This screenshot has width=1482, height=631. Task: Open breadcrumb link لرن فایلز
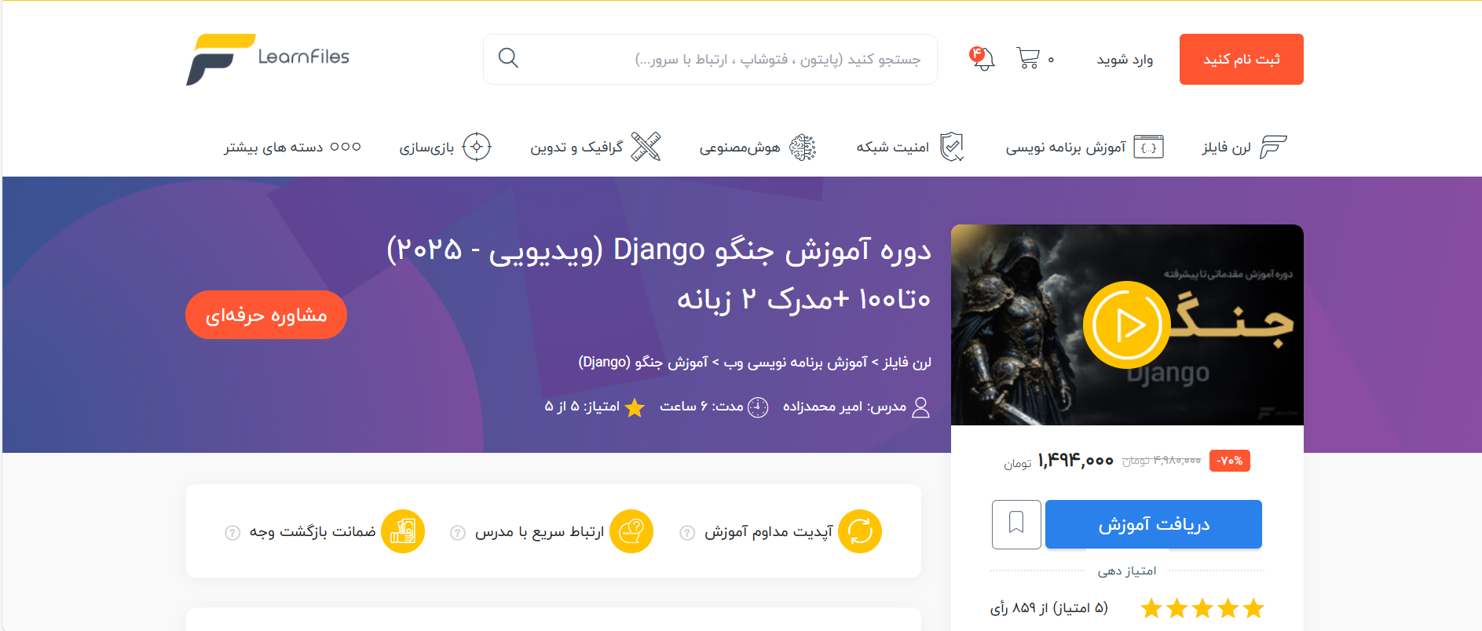coord(907,362)
